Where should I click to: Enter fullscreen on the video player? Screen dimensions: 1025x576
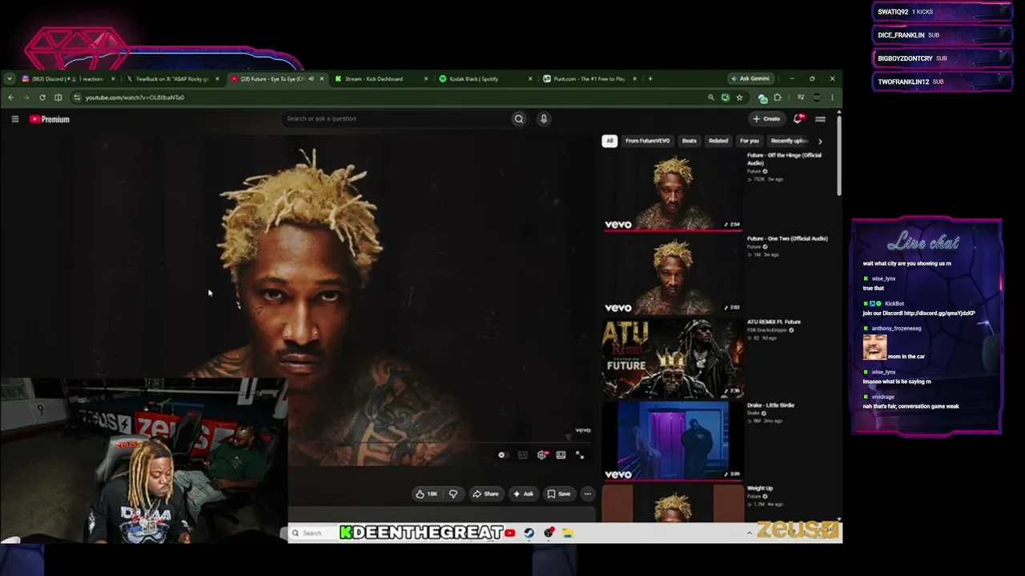tap(580, 455)
